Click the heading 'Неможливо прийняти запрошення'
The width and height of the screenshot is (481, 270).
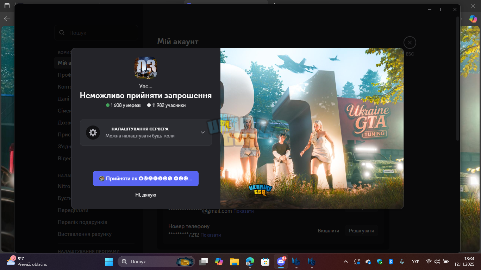tap(146, 96)
